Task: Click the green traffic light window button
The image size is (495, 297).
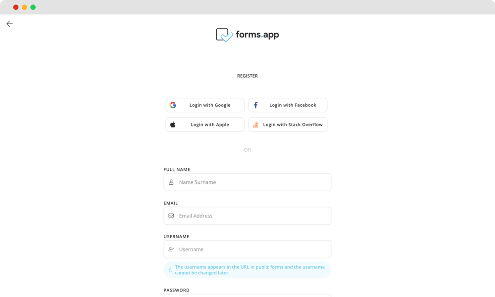Action: click(x=33, y=7)
